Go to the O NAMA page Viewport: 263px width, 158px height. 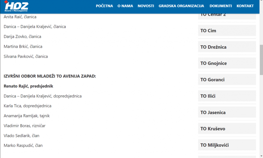[x=125, y=6]
